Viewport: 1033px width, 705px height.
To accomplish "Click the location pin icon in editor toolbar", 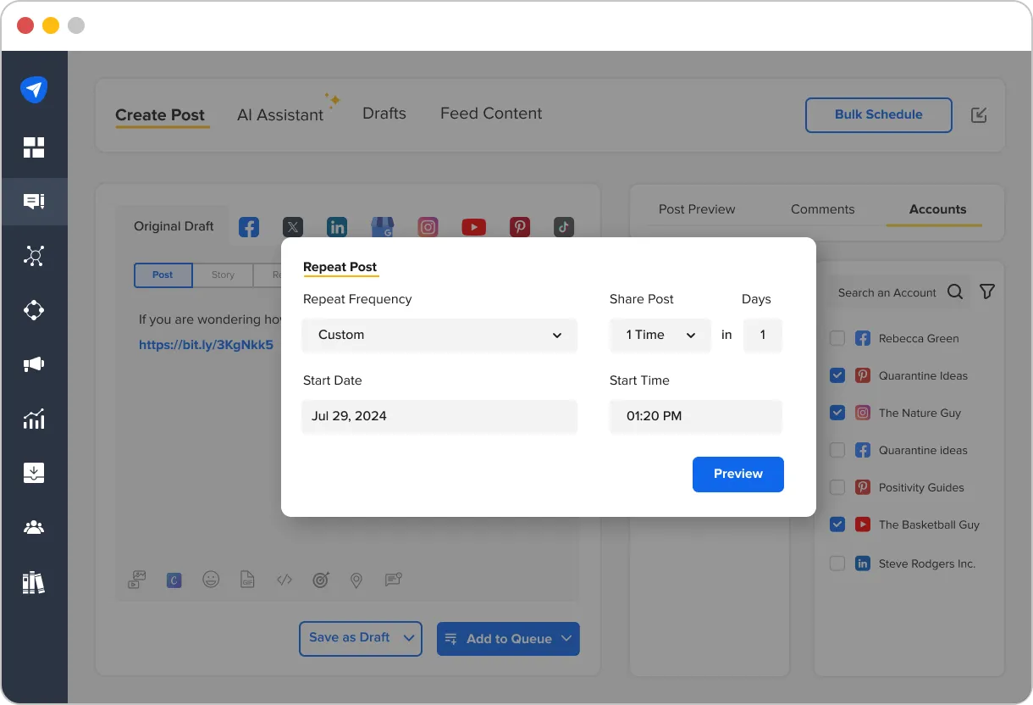I will [x=356, y=580].
